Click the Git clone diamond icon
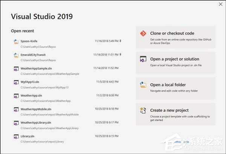Viewport: 226px width, 154px height. point(143,33)
